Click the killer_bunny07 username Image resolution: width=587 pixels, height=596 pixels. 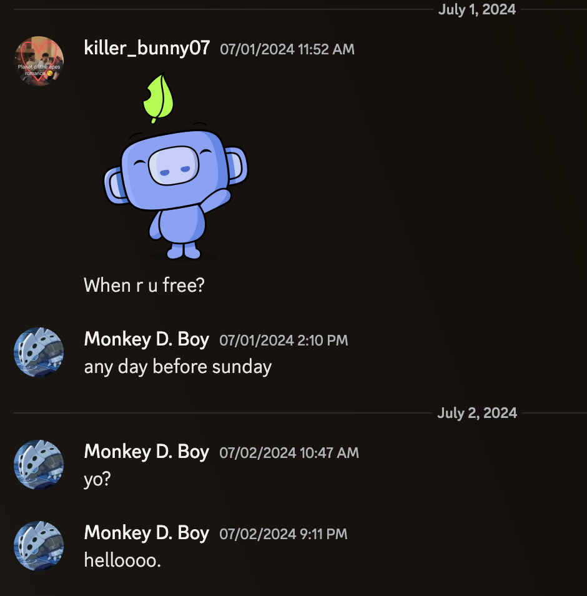[147, 48]
